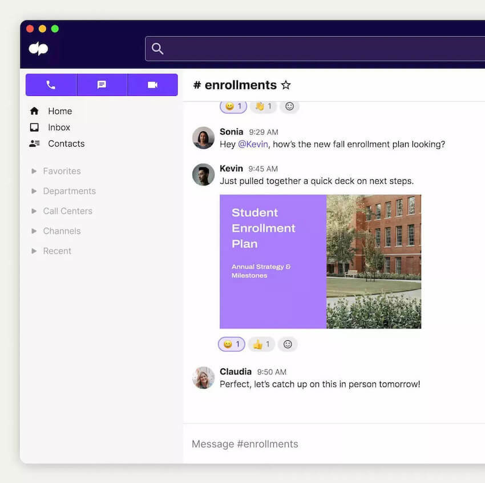This screenshot has height=483, width=485.
Task: Open the @Kevin mention link
Action: point(252,144)
